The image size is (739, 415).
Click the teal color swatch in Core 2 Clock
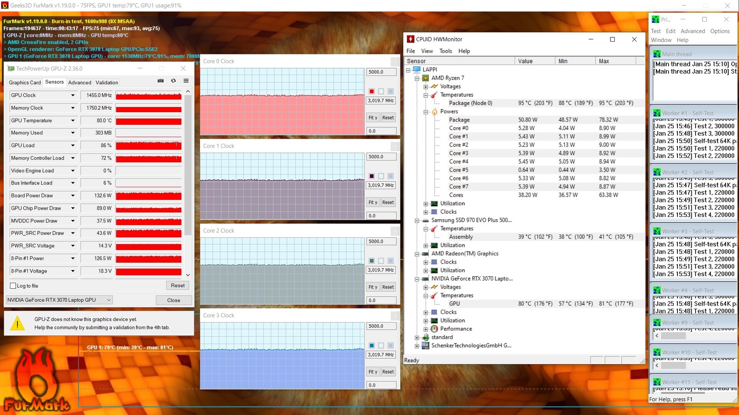[371, 261]
